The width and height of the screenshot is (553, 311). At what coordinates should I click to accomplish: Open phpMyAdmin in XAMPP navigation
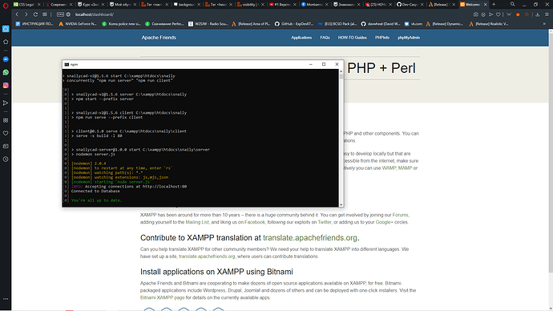point(409,38)
